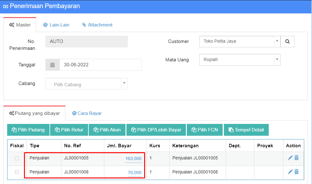
Task: Click the Toko Pelita Jaya customer field
Action: (237, 41)
